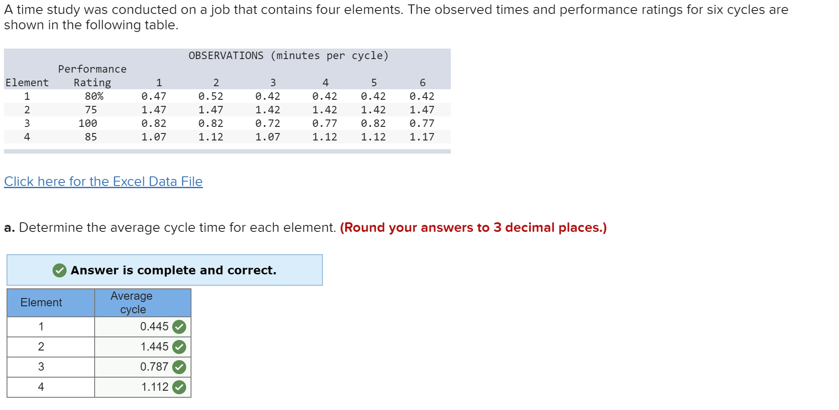Click the OBSERVATIONS table title
Image resolution: width=839 pixels, height=410 pixels.
coord(288,56)
